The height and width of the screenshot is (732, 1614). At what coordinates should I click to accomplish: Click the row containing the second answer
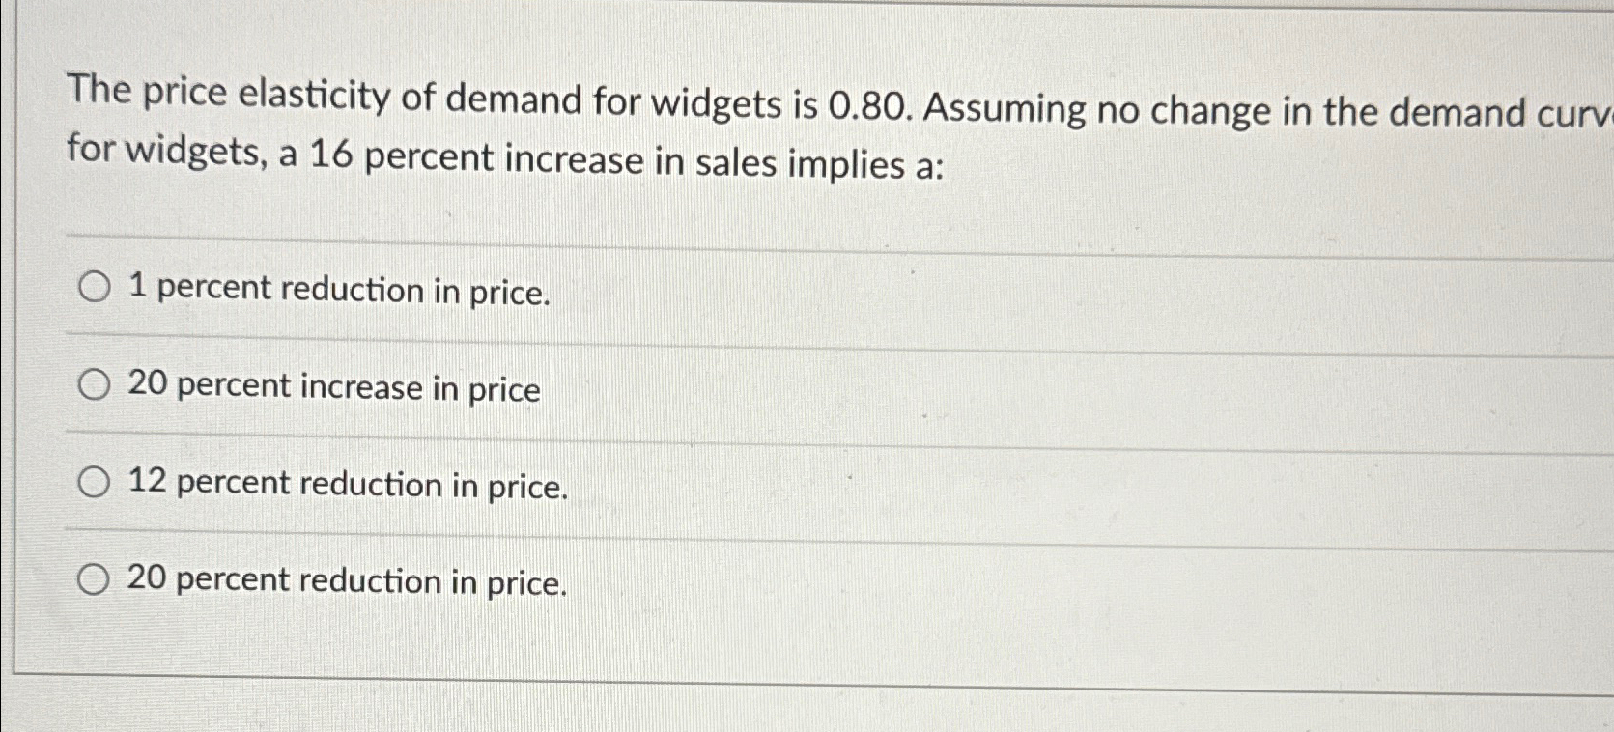[676, 385]
